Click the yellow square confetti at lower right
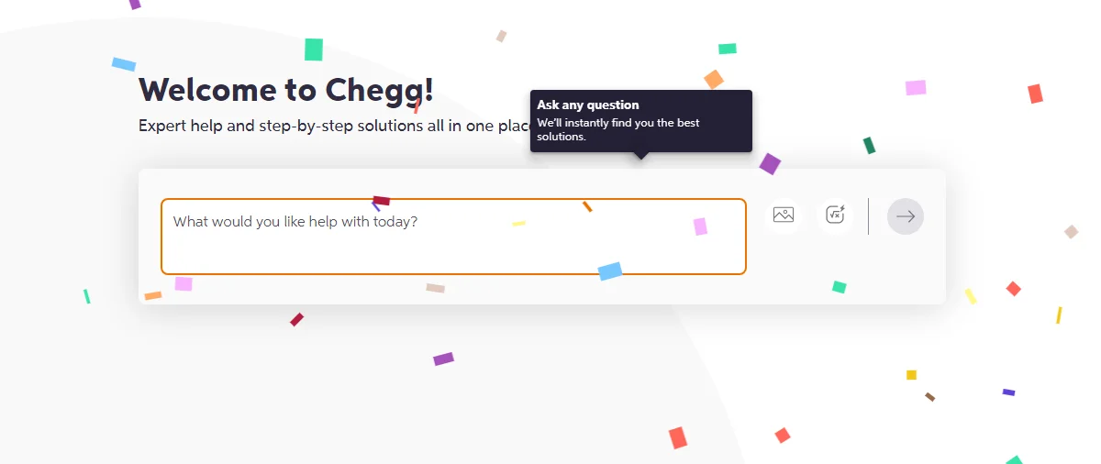 click(911, 375)
